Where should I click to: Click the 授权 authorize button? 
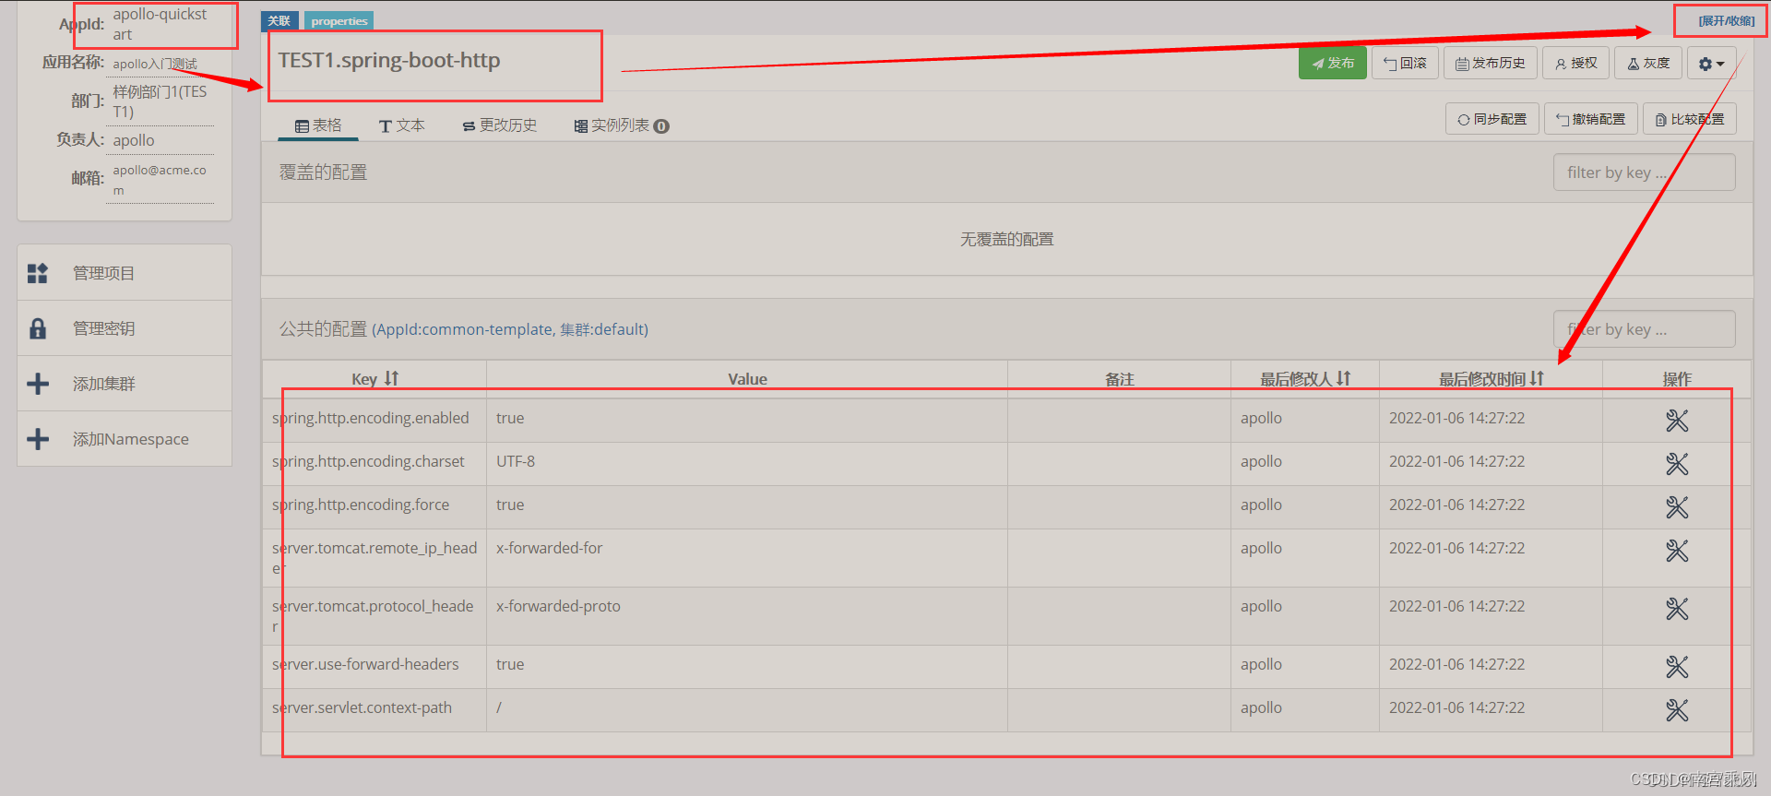tap(1575, 63)
